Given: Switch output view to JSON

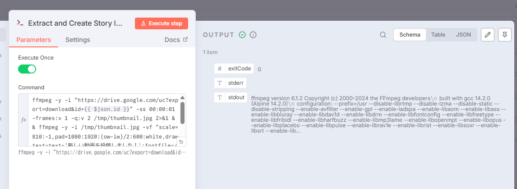Looking at the screenshot, I should pos(463,35).
